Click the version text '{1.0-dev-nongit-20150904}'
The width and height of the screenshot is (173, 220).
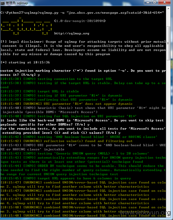coord(80,21)
